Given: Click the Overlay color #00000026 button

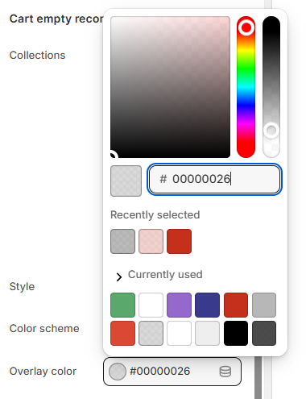Looking at the screenshot, I should pyautogui.click(x=172, y=372).
